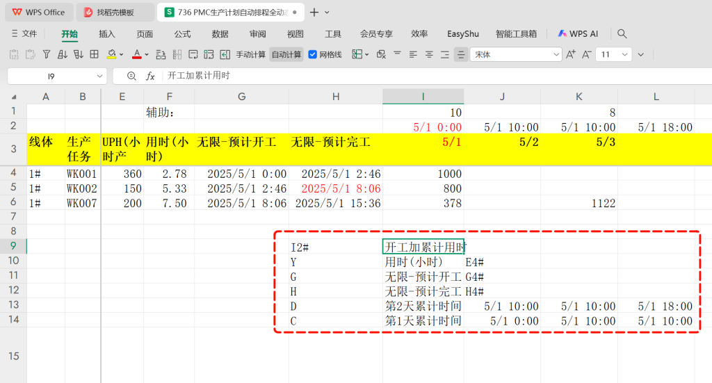The height and width of the screenshot is (383, 712).
Task: Switch to the 找稻壳模板 tab
Action: 115,13
